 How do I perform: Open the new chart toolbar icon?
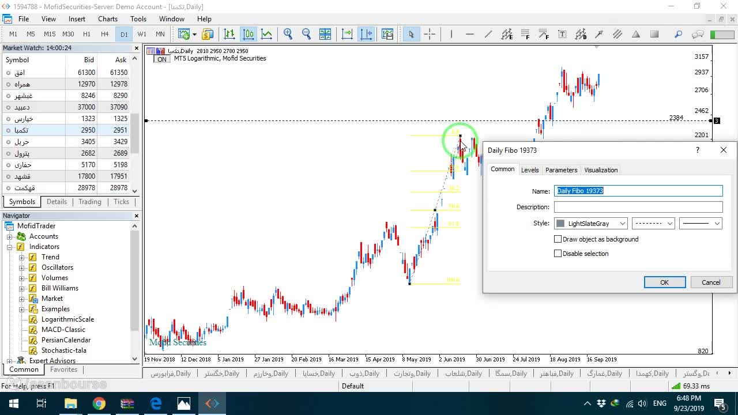click(184, 34)
